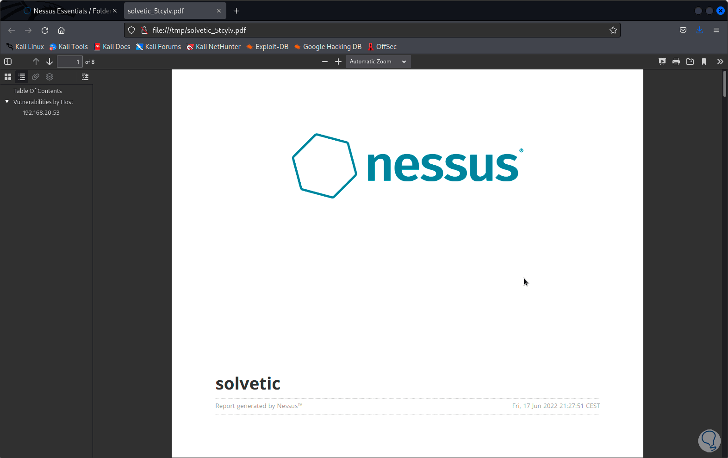
Task: Click the PDF vertical scrollbar thumb
Action: [725, 84]
